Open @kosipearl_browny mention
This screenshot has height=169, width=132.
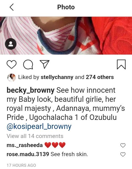(39, 126)
